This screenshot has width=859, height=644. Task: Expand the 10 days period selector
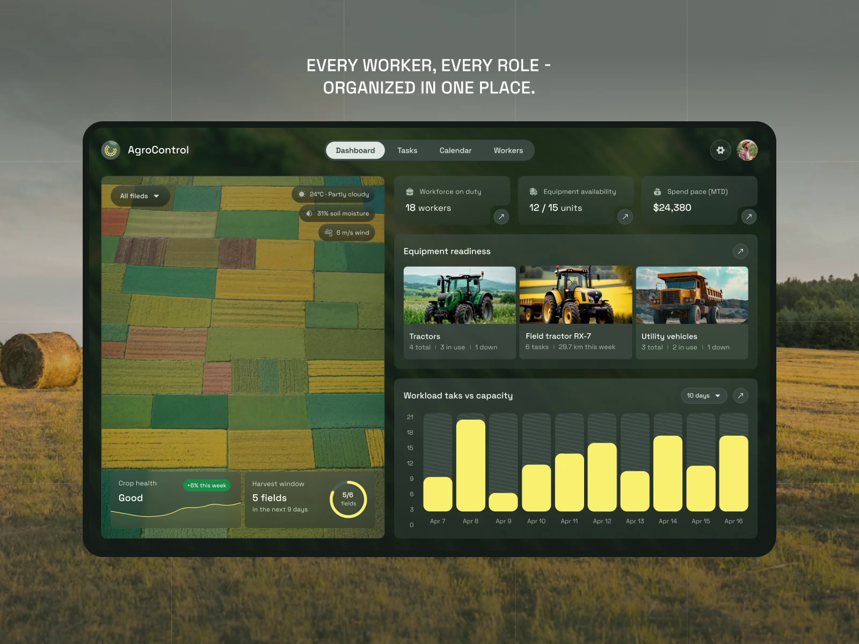click(703, 396)
